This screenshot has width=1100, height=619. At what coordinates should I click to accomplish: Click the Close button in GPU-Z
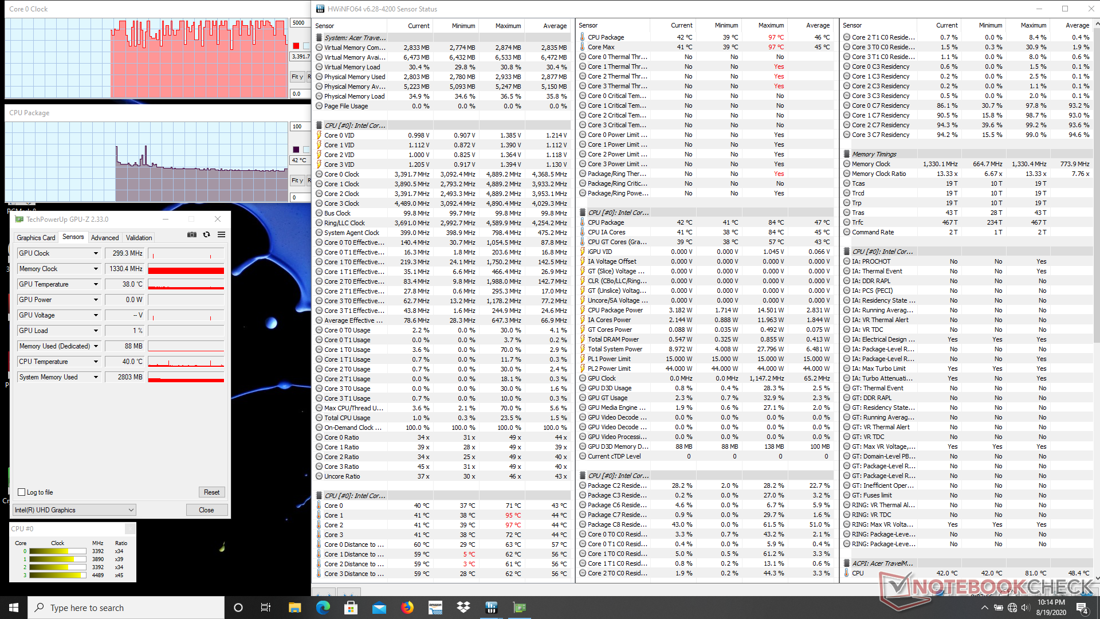[x=206, y=510]
